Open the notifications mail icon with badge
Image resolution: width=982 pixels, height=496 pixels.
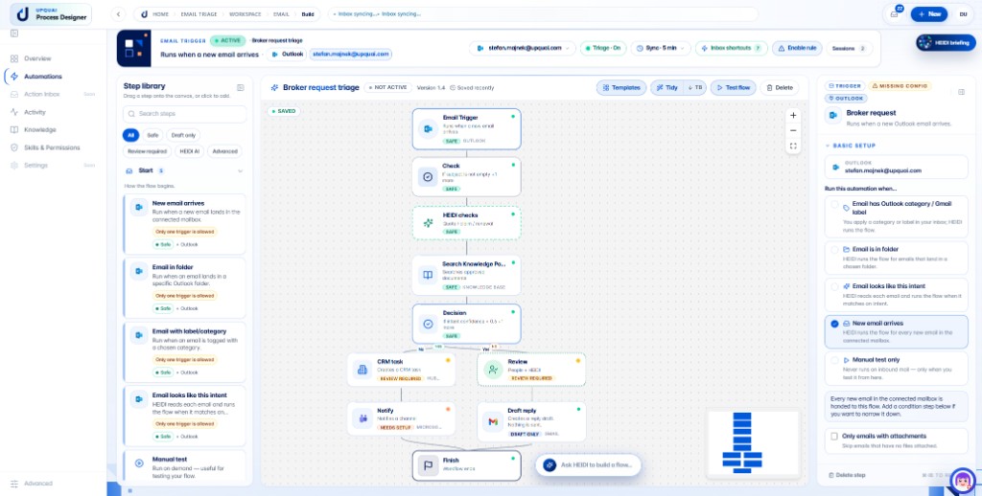[895, 13]
